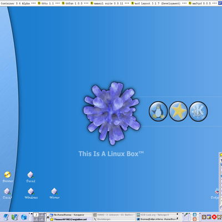Switch to the thomas@Allan terminal taskbar entry
This screenshot has width=222, height=222.
[x=158, y=219]
